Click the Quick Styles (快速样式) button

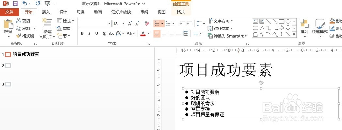point(320,28)
